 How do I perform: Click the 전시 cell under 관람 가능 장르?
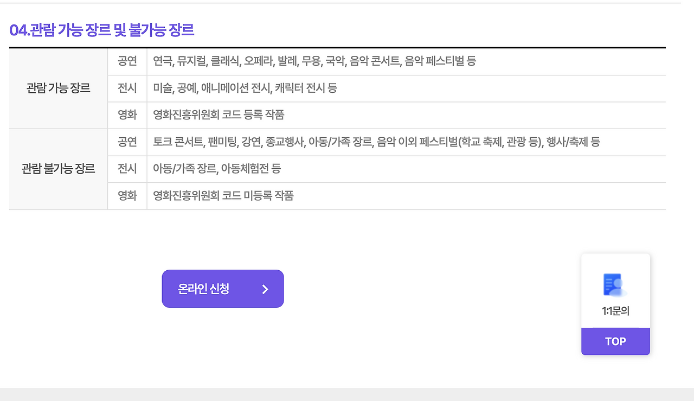127,88
